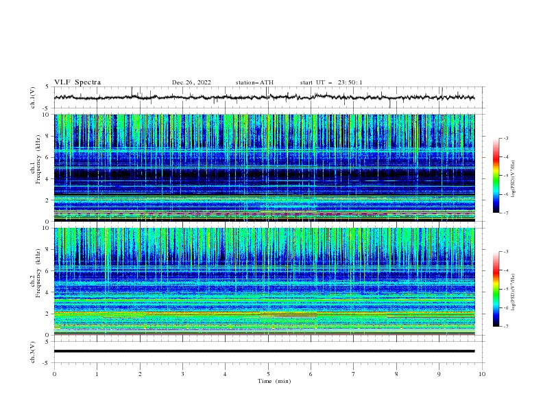
Task: Click time axis tick label '10'
Action: click(482, 374)
